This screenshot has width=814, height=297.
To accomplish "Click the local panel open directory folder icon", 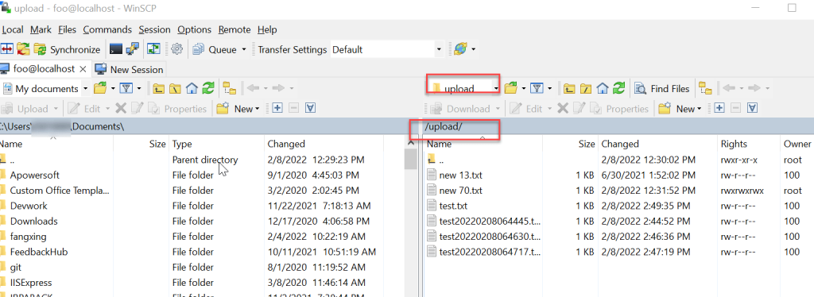I will pyautogui.click(x=99, y=89).
